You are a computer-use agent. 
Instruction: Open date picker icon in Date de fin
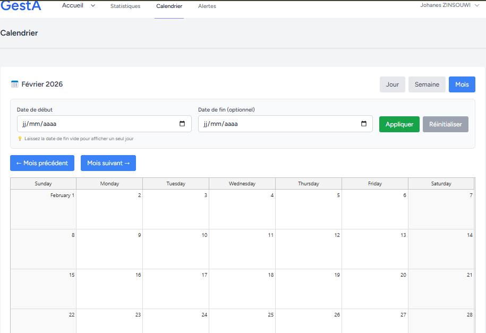[363, 124]
